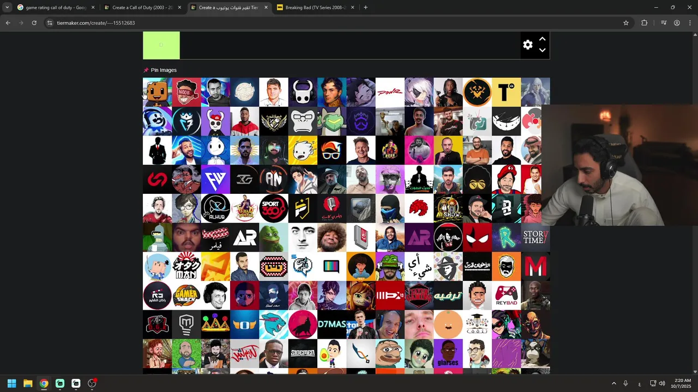The image size is (698, 392).
Task: Select the SPORT 360 thumbnail
Action: click(274, 209)
